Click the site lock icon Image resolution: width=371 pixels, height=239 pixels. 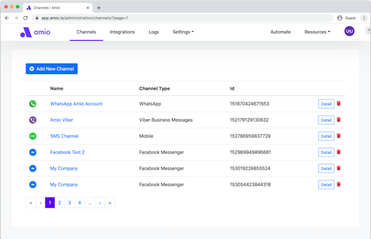36,18
